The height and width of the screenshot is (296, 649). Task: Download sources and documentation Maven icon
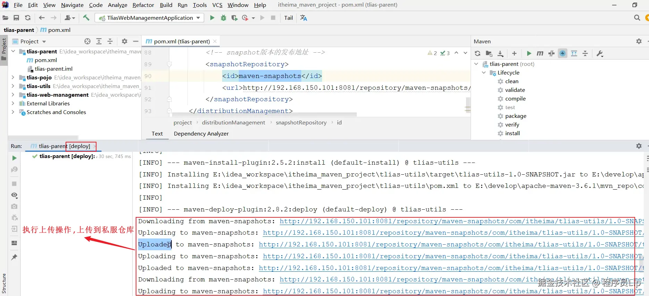[500, 53]
